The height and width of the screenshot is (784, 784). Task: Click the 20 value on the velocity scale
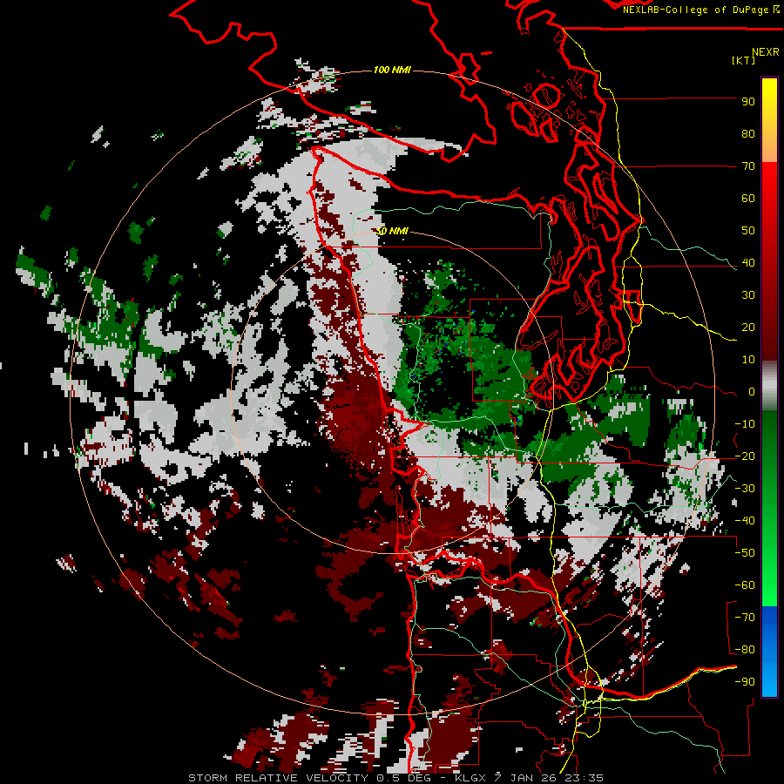tap(748, 328)
